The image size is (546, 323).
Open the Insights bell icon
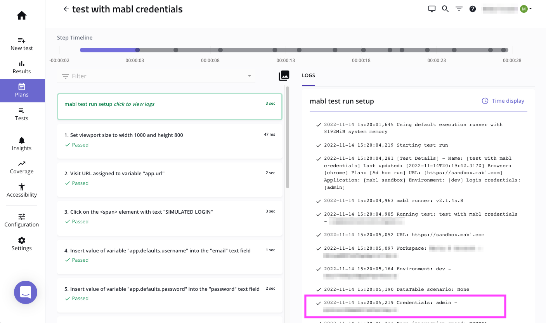pos(21,140)
